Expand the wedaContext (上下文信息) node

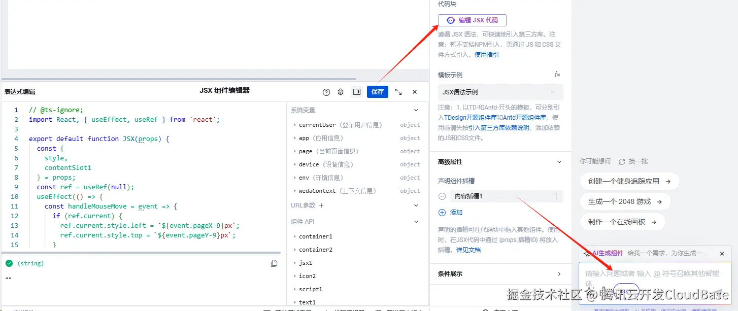click(x=295, y=191)
